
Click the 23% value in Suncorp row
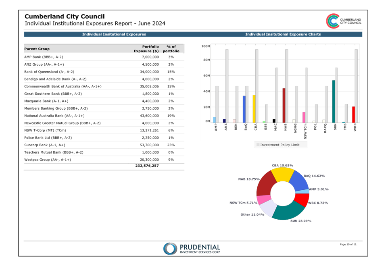171,145
